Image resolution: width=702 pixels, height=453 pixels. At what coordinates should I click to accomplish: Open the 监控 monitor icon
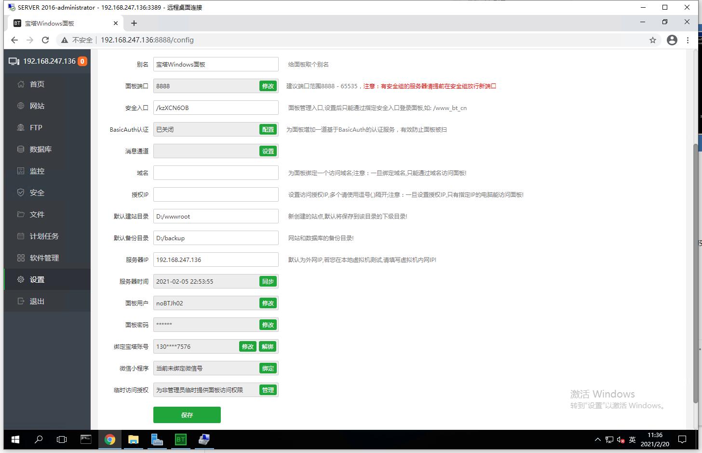coord(21,171)
